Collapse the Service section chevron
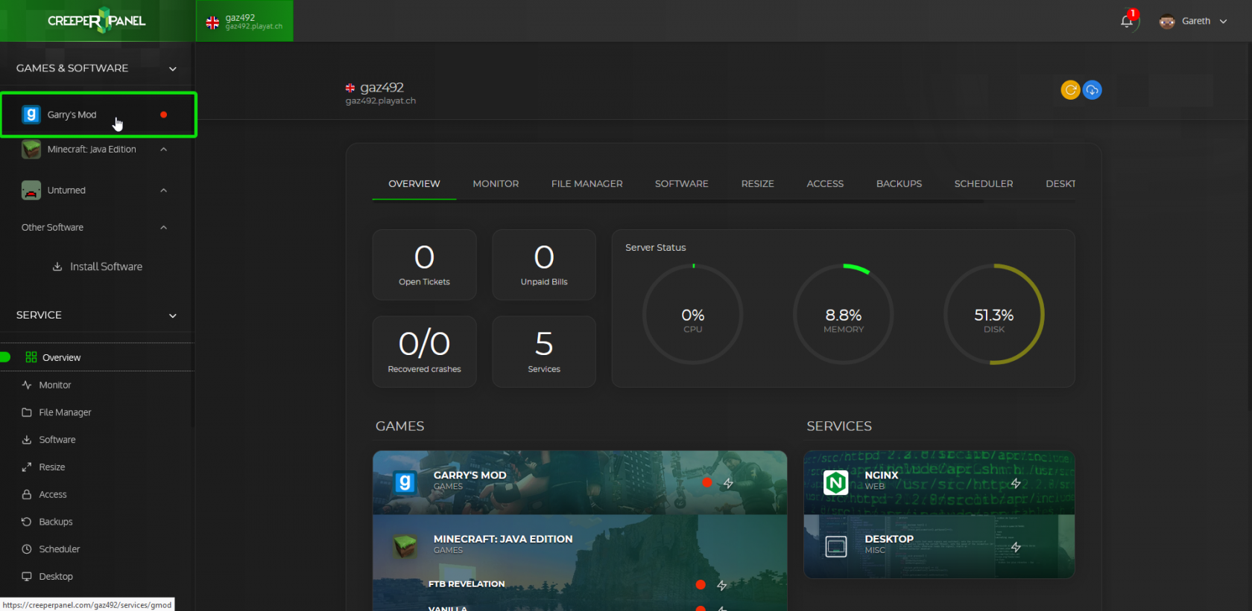 pos(173,316)
